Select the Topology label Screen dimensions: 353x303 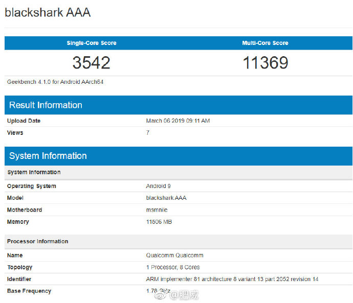pyautogui.click(x=20, y=267)
